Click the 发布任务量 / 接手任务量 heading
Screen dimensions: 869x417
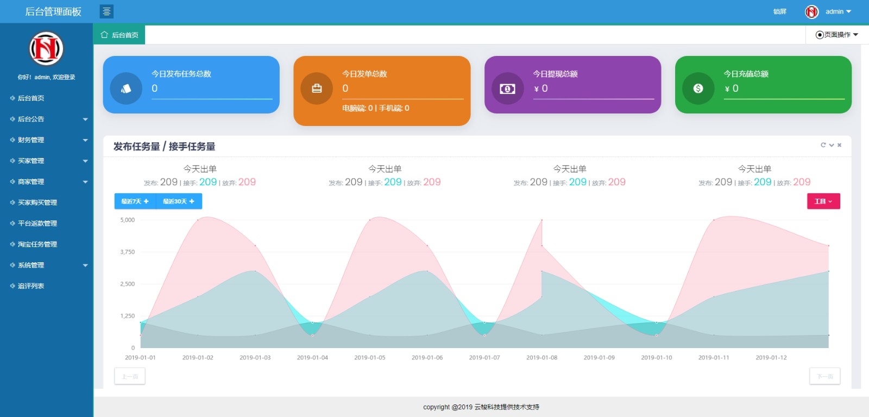click(x=165, y=147)
